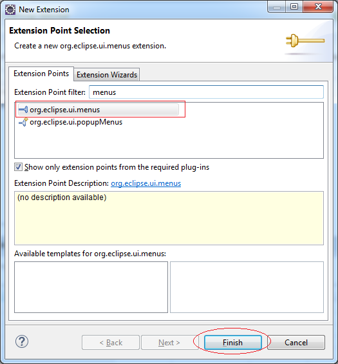Focus the Extension Point filter text field
Viewport: 338px width, 364px height.
(x=206, y=92)
